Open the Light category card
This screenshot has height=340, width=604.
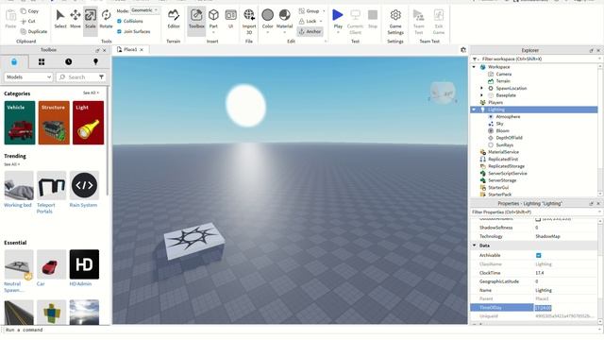88,123
